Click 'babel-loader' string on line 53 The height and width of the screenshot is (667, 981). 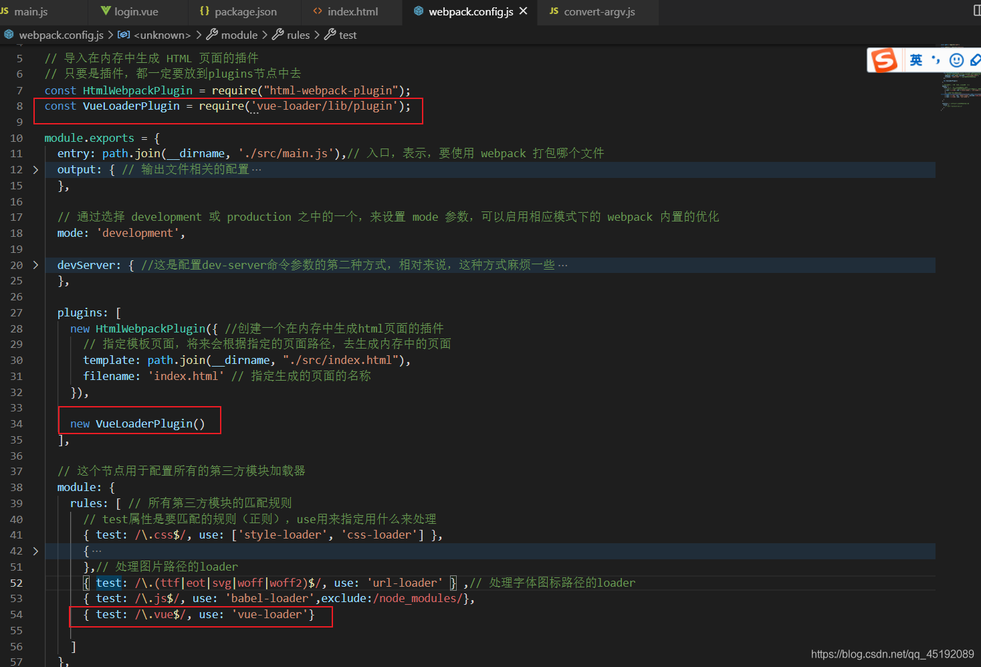click(x=270, y=598)
